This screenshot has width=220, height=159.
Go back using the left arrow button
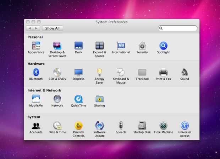pyautogui.click(x=29, y=28)
